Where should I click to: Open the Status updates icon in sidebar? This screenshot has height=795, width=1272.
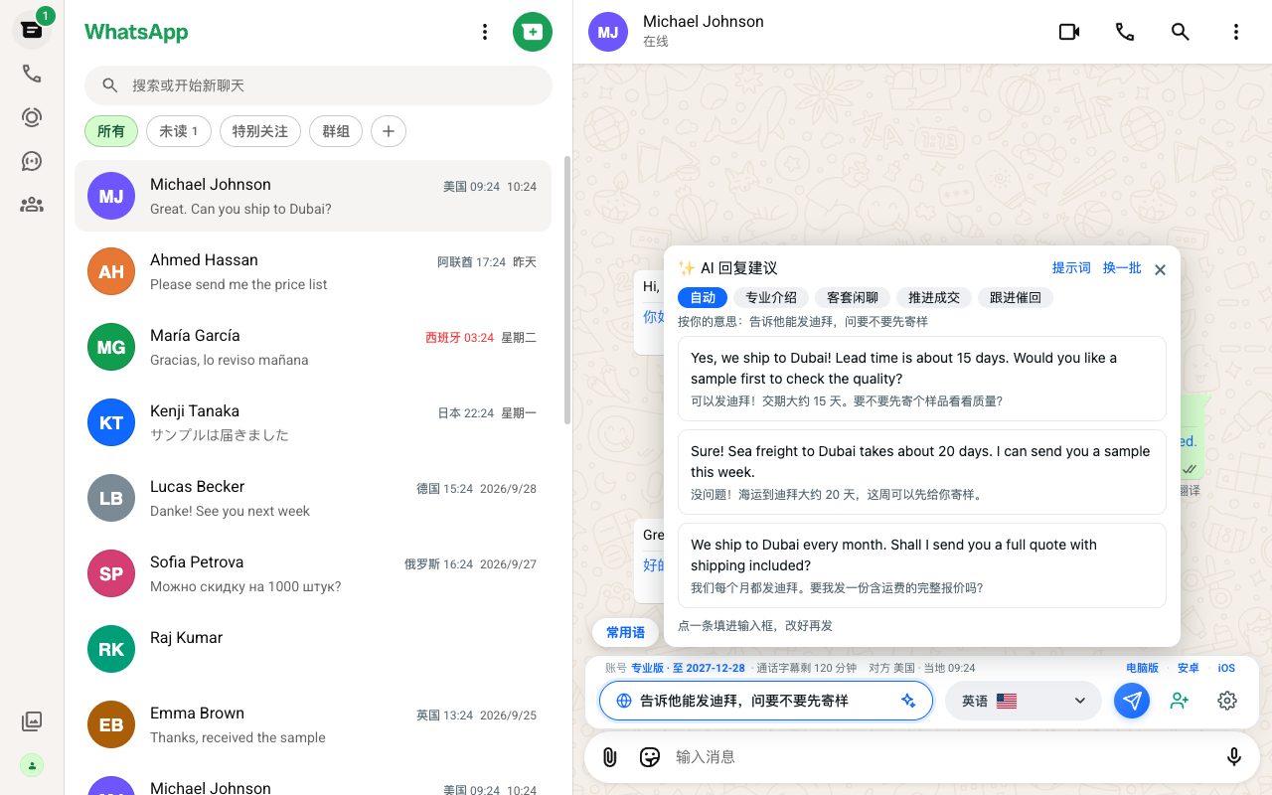pyautogui.click(x=32, y=117)
